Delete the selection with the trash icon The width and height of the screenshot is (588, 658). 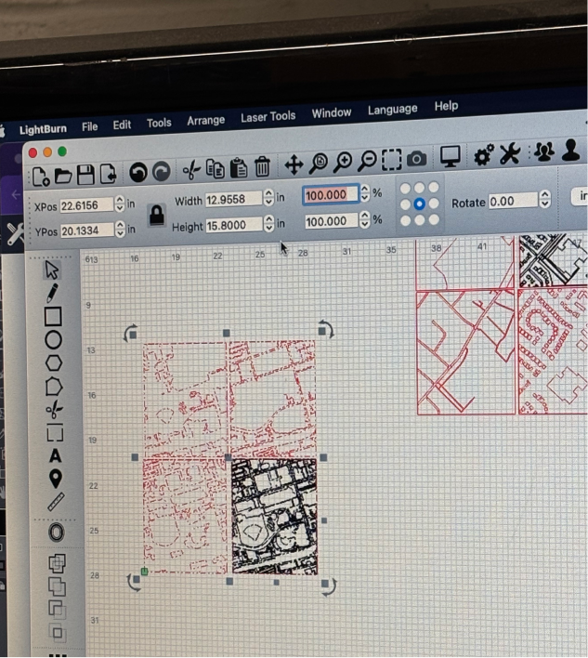(x=262, y=166)
